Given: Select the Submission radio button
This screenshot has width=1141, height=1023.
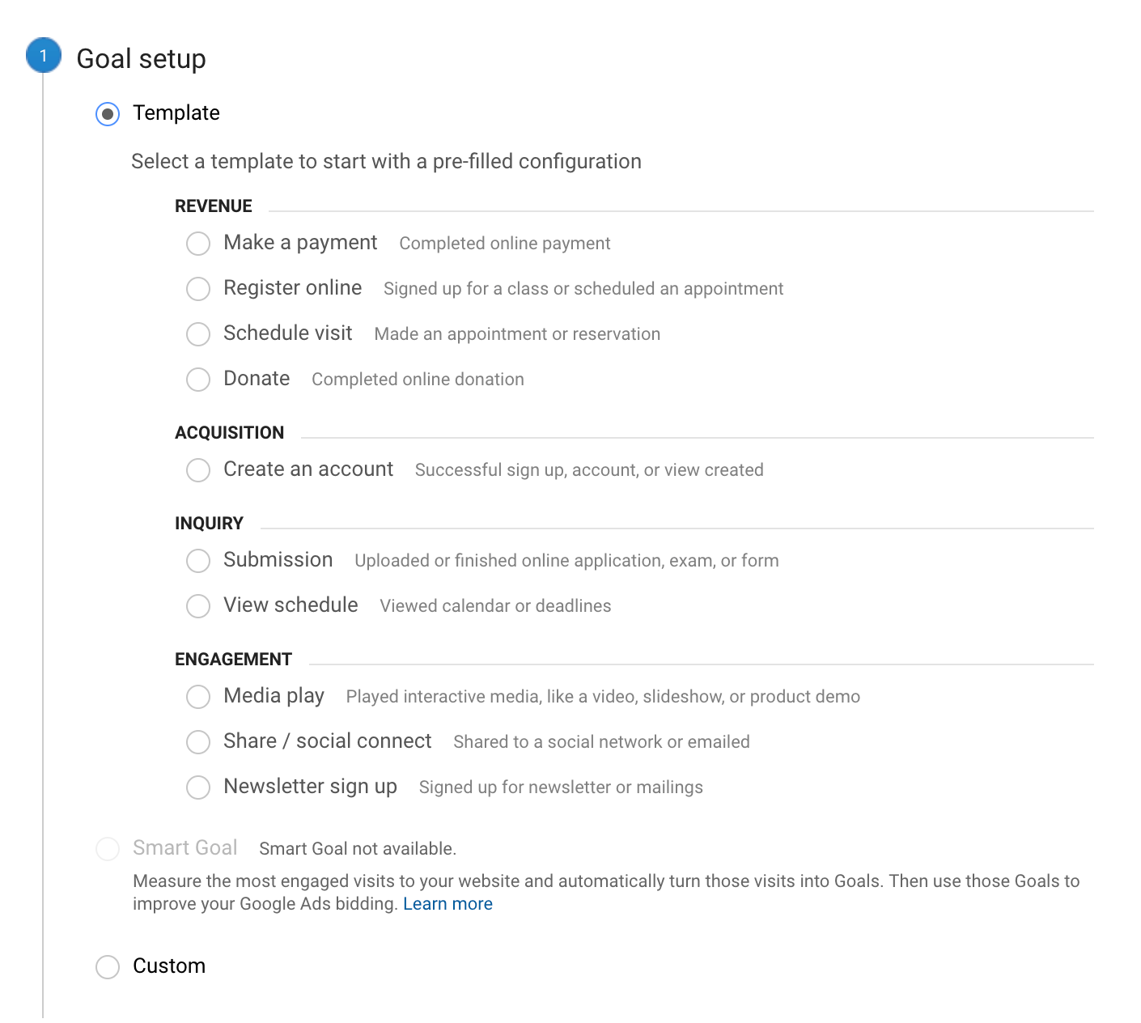Looking at the screenshot, I should click(x=198, y=561).
